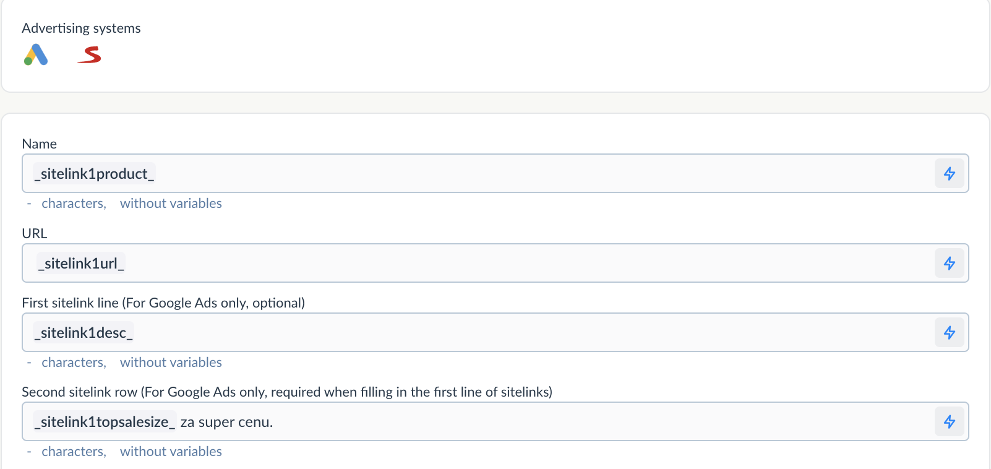
Task: Click 'without variables' below Name field
Action: pos(171,204)
